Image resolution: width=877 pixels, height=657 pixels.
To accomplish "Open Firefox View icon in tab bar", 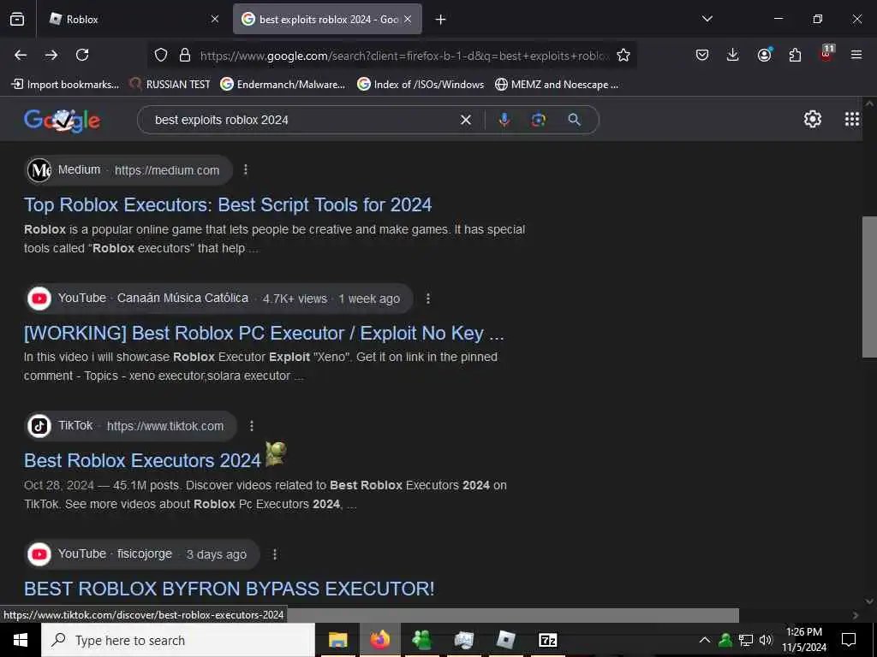I will coord(17,19).
